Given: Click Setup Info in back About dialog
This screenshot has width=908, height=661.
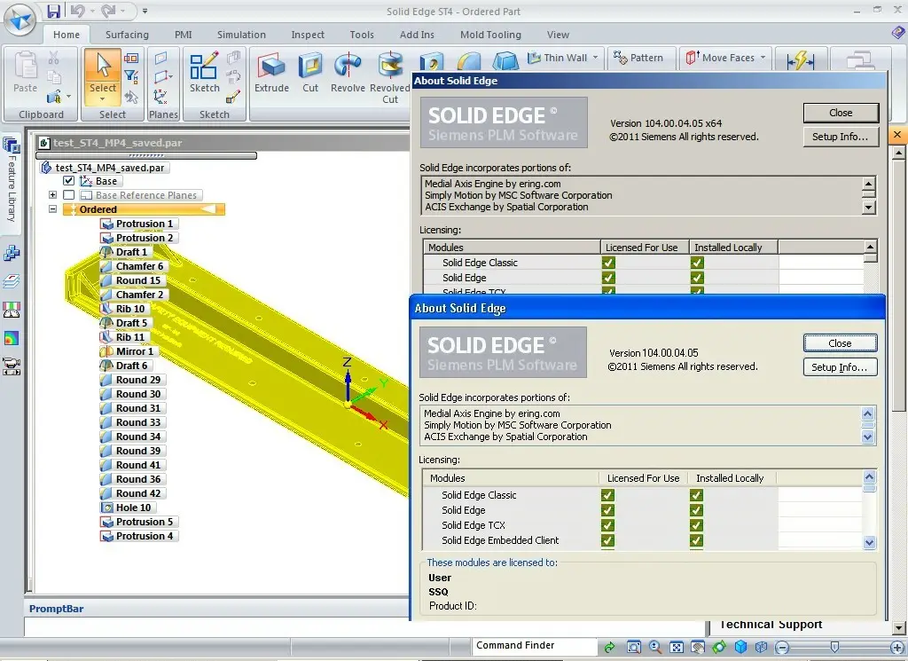Looking at the screenshot, I should 841,138.
